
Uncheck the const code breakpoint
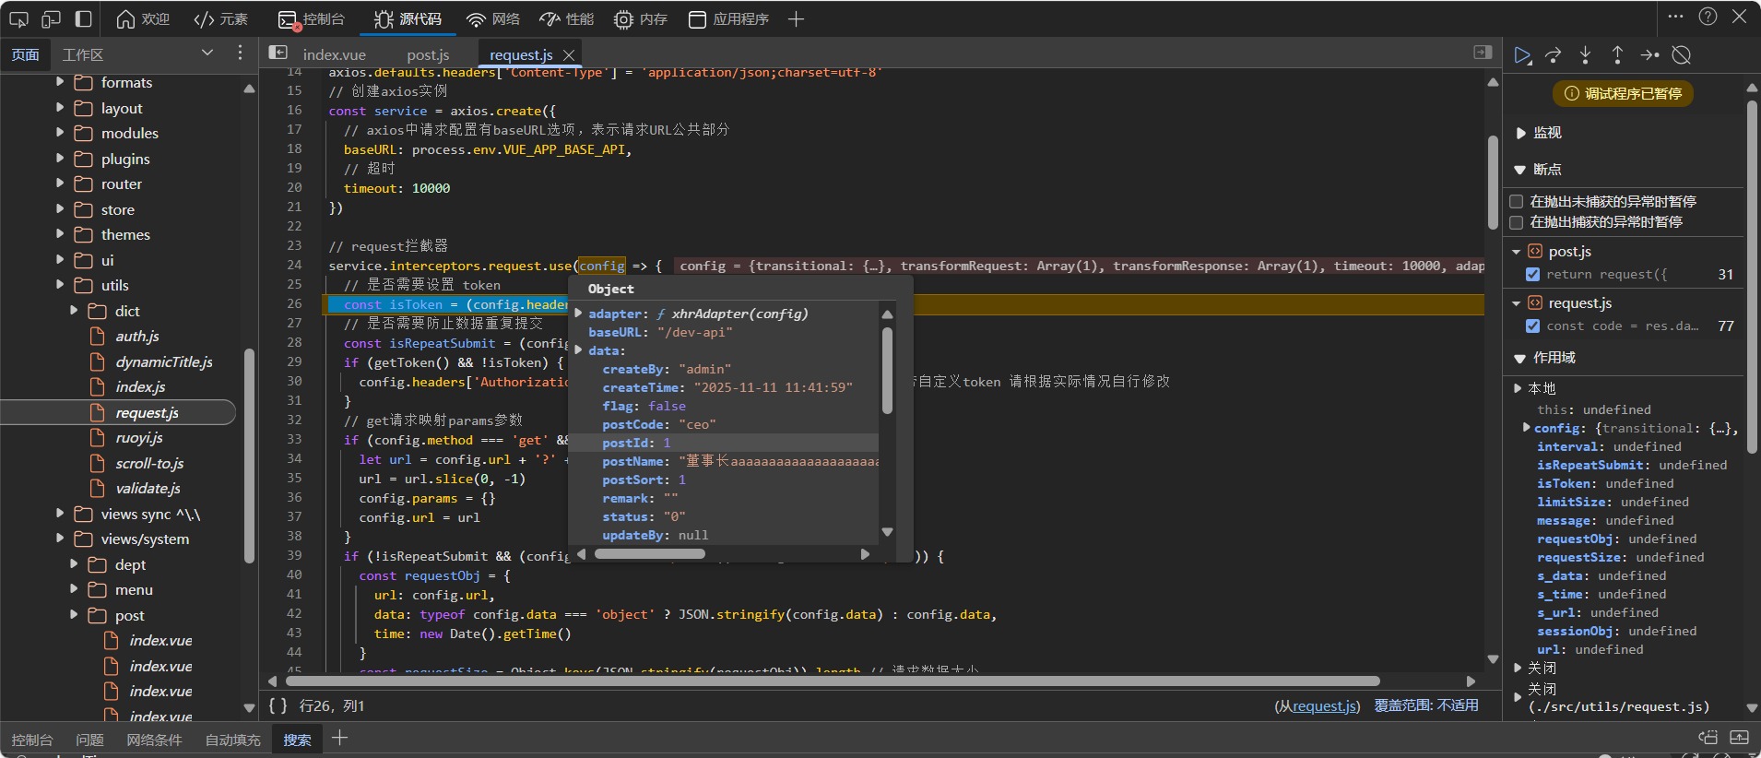coord(1532,326)
